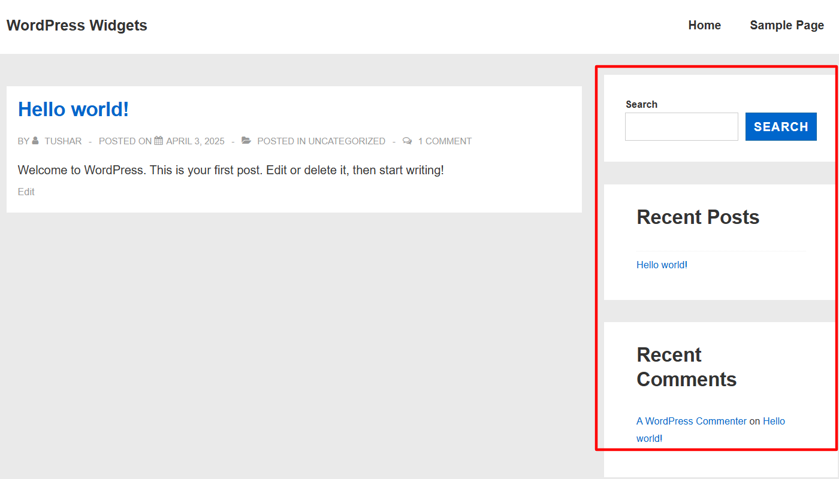839x479 pixels.
Task: Open the WordPress Widgets site title
Action: (x=77, y=26)
